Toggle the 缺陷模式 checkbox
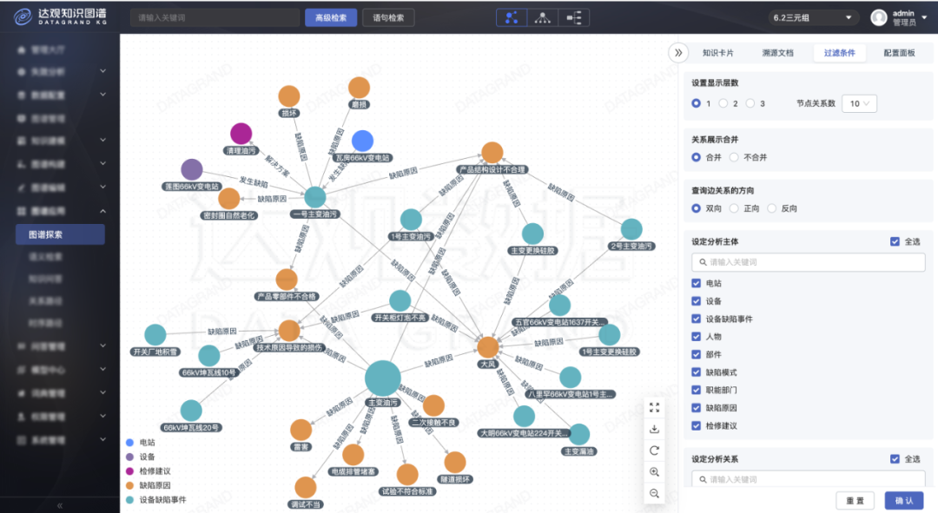Viewport: 938px width, 513px height. pos(696,372)
